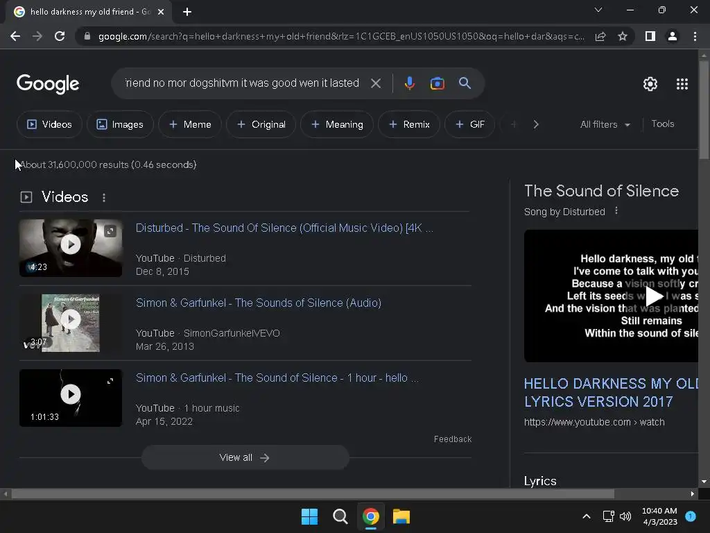
Task: Switch to Images results filter
Action: 120,124
